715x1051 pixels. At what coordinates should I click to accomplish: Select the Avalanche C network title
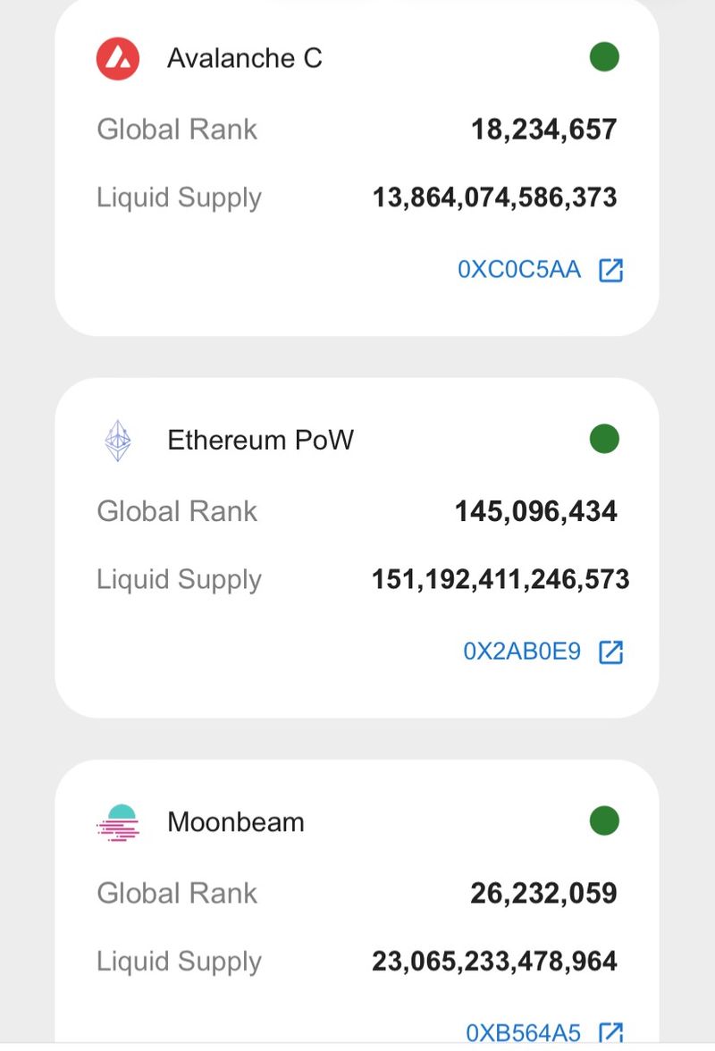[x=245, y=59]
